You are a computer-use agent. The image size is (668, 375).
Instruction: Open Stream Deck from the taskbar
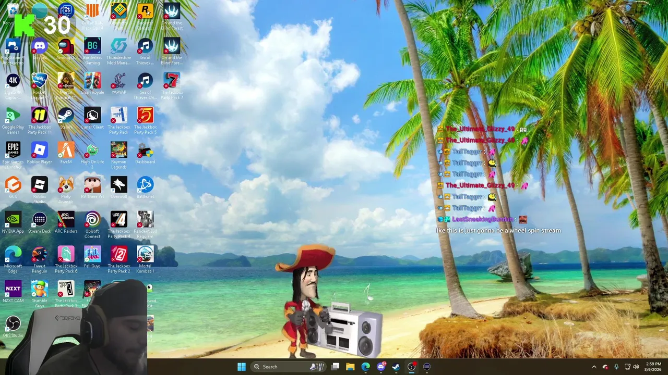(x=427, y=367)
